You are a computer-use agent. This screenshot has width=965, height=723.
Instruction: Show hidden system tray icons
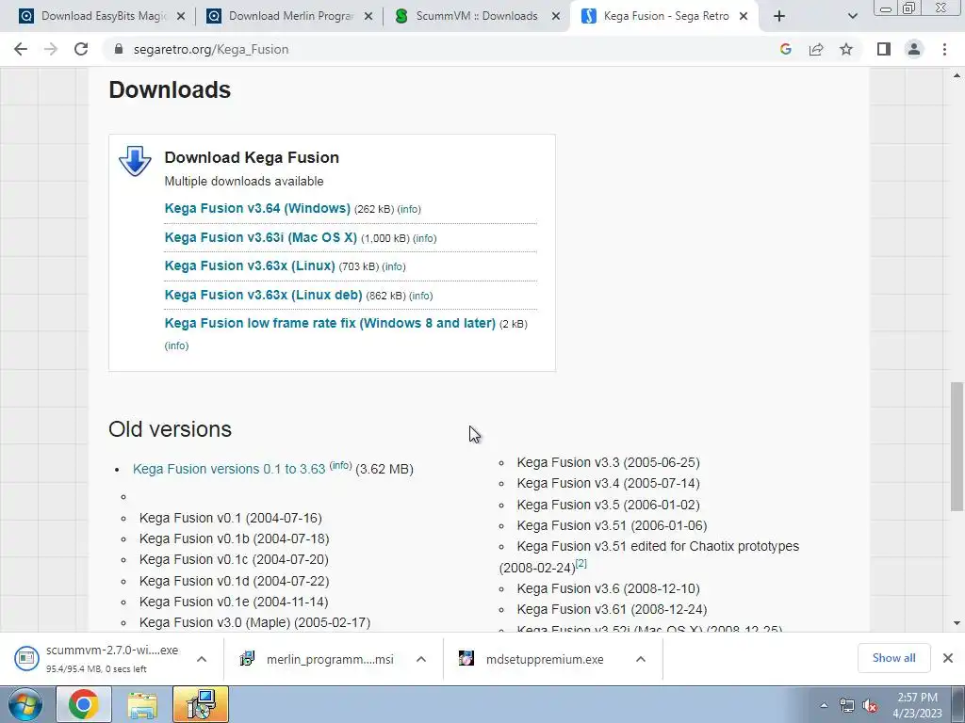pyautogui.click(x=824, y=705)
